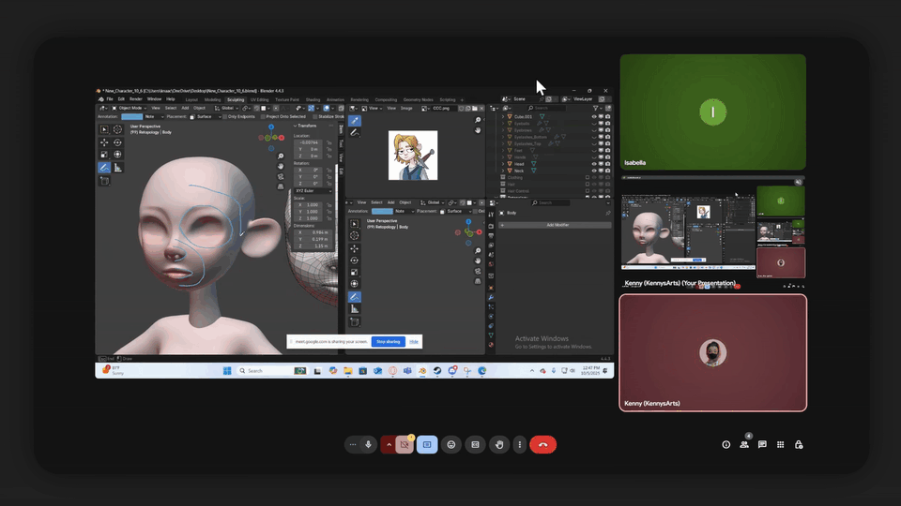
Task: Open the Render menu in Blender
Action: (x=135, y=98)
